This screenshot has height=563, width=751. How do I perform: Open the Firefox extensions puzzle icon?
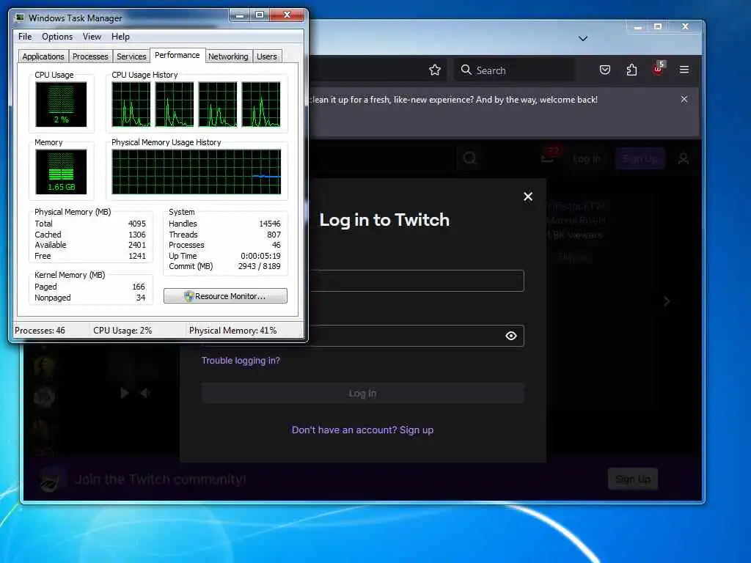click(x=631, y=70)
